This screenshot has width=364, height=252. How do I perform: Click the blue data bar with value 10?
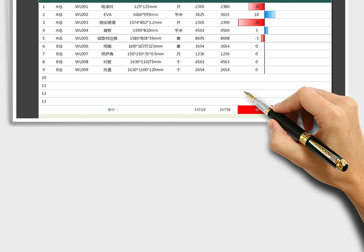pyautogui.click(x=269, y=15)
